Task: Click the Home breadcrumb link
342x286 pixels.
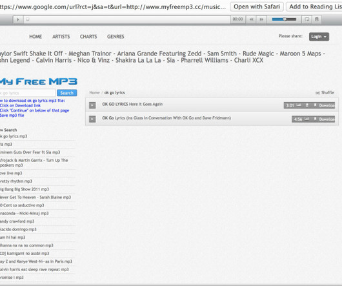Action: [94, 93]
